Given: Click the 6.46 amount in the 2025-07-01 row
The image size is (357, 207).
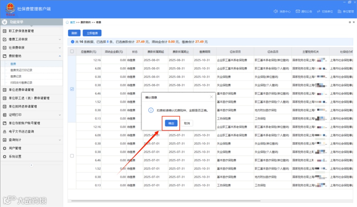Looking at the screenshot, I should pyautogui.click(x=98, y=160).
